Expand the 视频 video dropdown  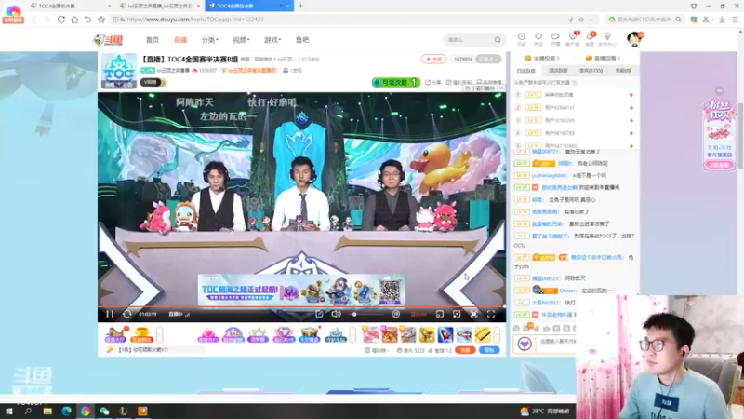click(x=241, y=40)
